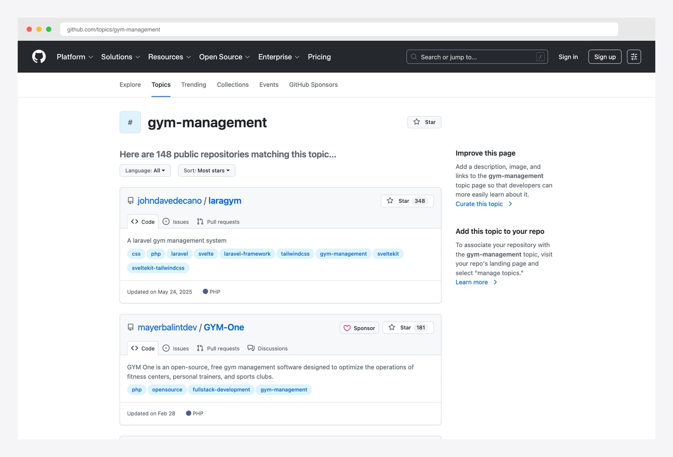Click the hash topic icon
The height and width of the screenshot is (457, 673).
pyautogui.click(x=130, y=122)
